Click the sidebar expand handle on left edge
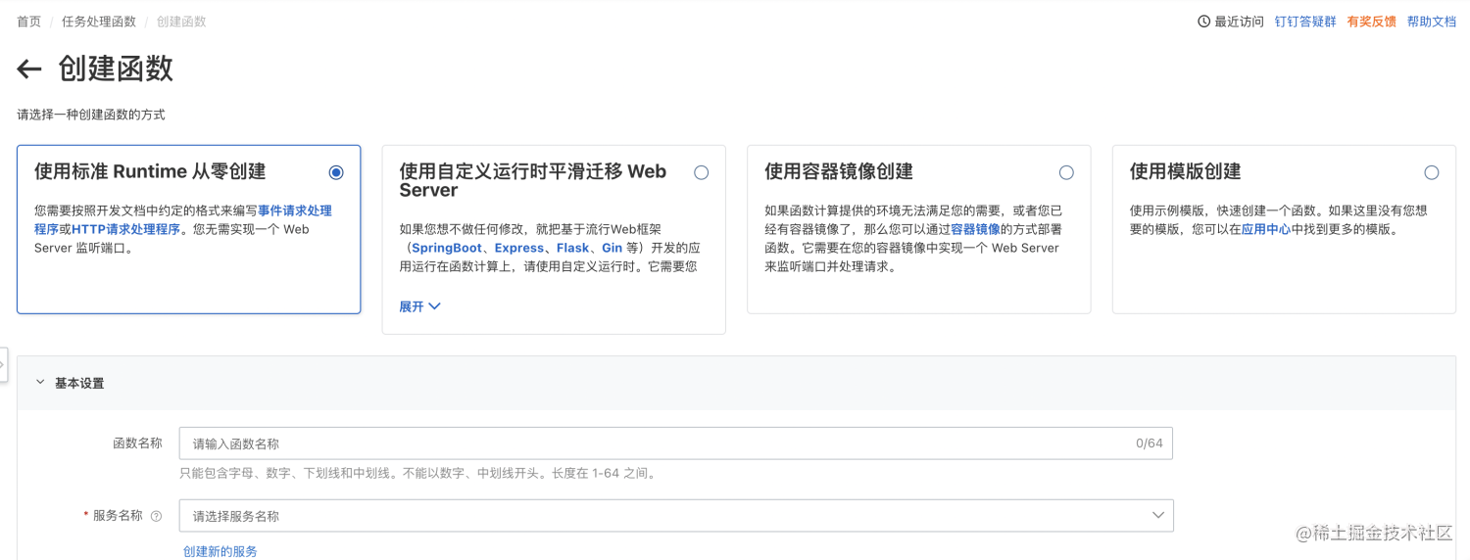This screenshot has height=560, width=1470. point(3,363)
